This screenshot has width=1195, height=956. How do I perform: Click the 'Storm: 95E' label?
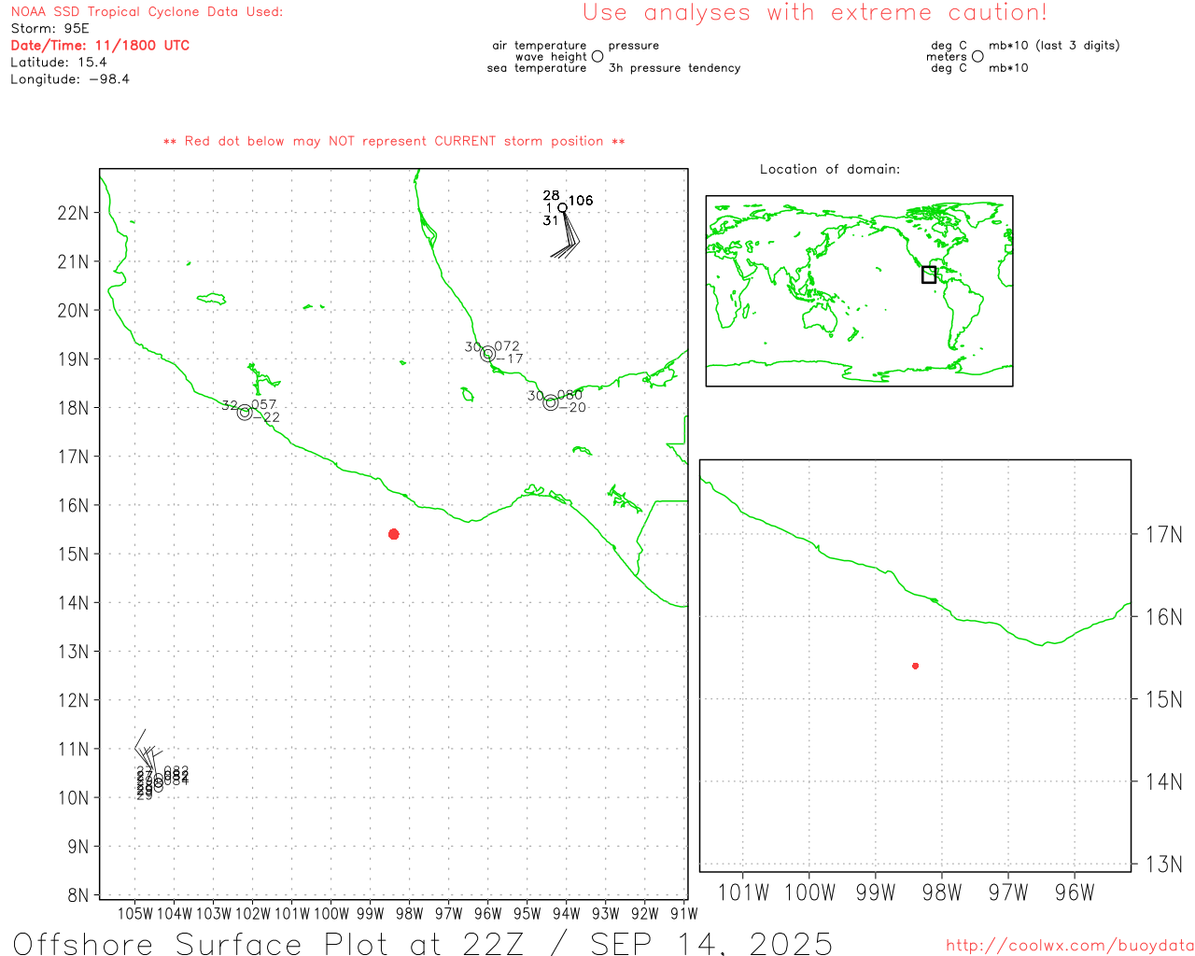point(49,29)
